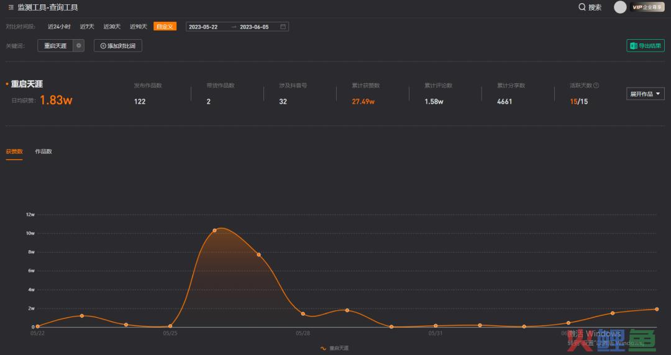
Task: Click the VIP 企业尊享 badge
Action: point(647,7)
